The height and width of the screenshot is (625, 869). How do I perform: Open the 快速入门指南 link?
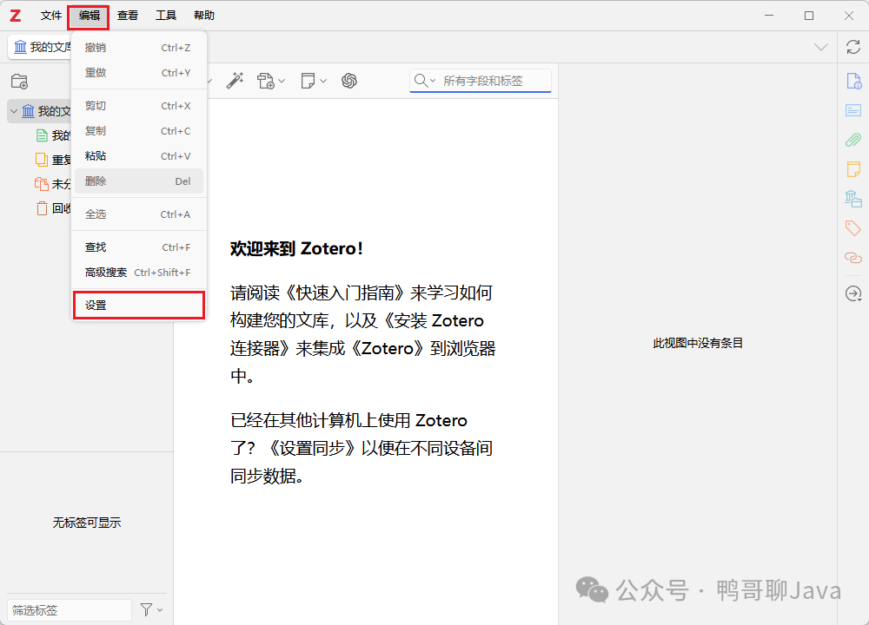(345, 293)
